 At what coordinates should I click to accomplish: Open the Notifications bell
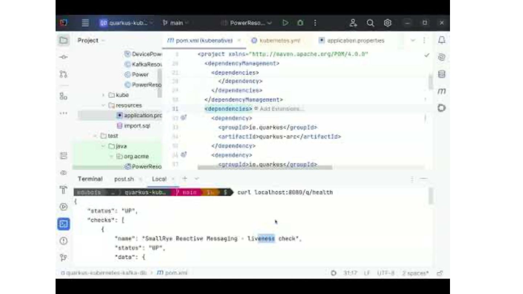point(442,40)
